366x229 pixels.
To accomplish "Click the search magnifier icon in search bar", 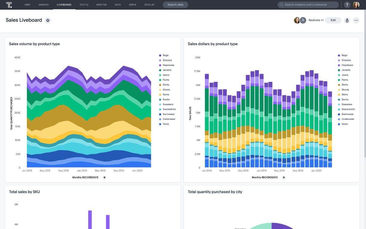I will pyautogui.click(x=282, y=5).
